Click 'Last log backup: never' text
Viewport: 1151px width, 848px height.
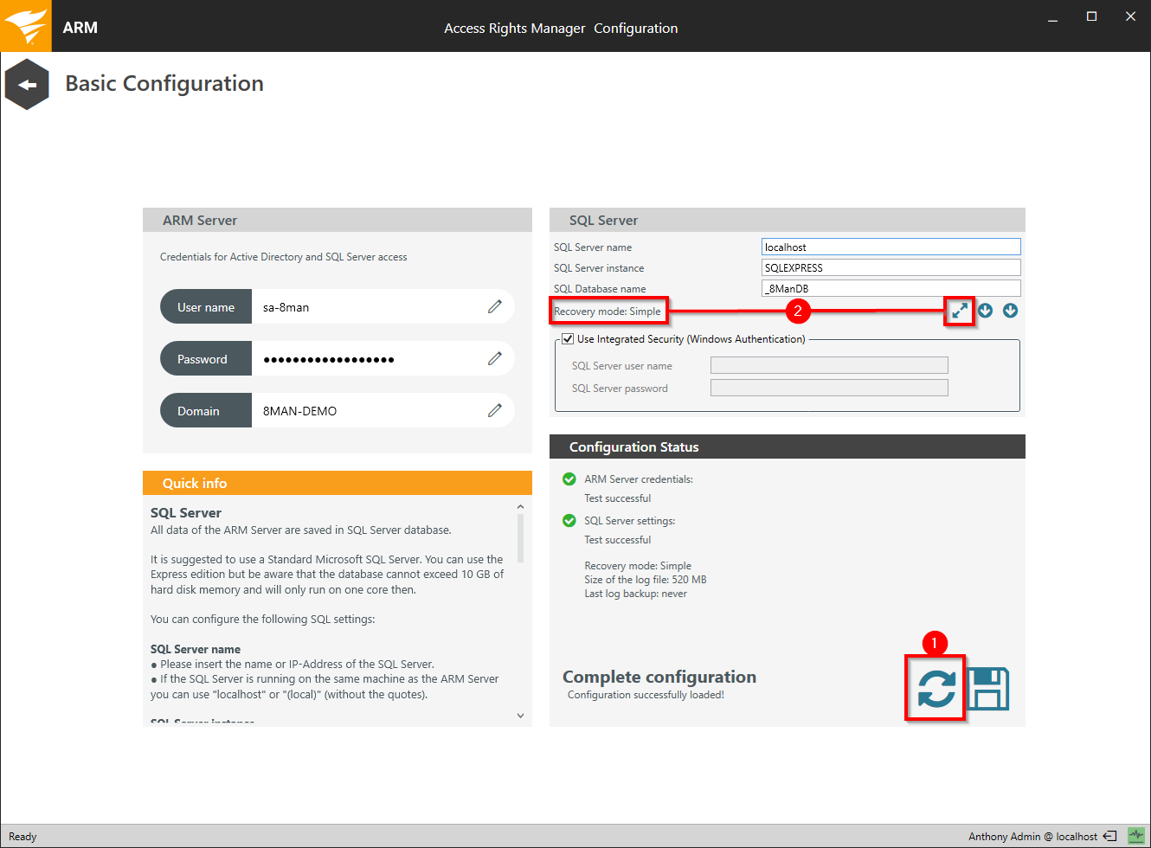[x=635, y=594]
